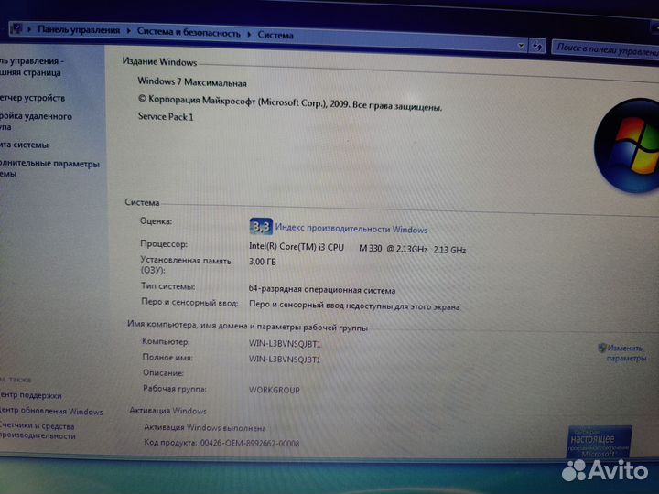Expand arrow after 'Панель управления' breadcrumb
The height and width of the screenshot is (494, 659).
point(128,31)
